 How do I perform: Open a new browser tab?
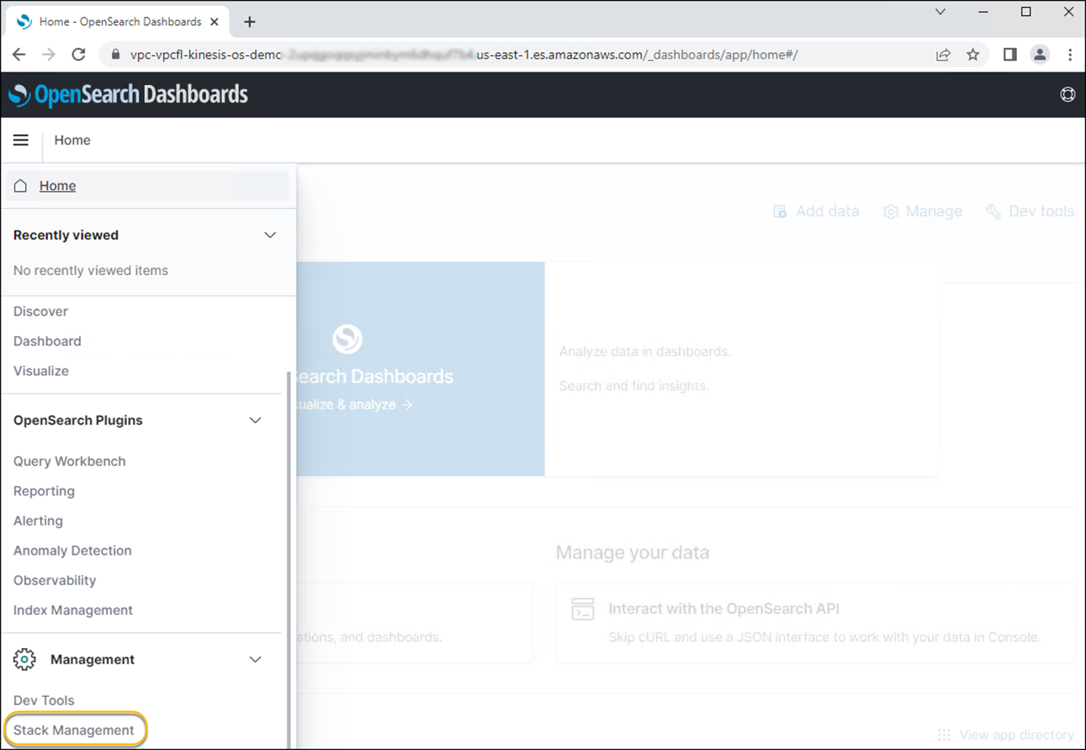[x=249, y=22]
